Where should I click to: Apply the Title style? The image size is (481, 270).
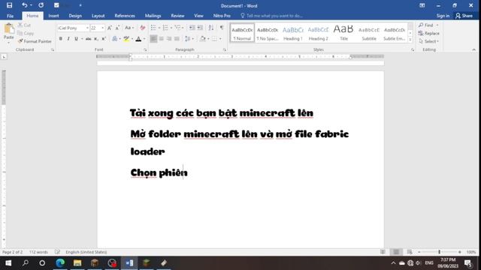[x=343, y=33]
